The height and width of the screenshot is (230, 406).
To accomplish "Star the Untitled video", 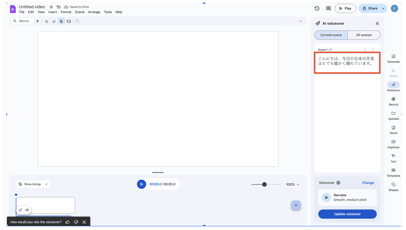I will point(51,7).
